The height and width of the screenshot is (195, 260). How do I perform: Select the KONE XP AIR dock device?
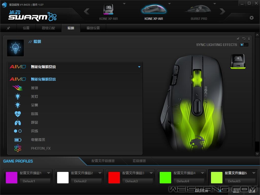108,12
